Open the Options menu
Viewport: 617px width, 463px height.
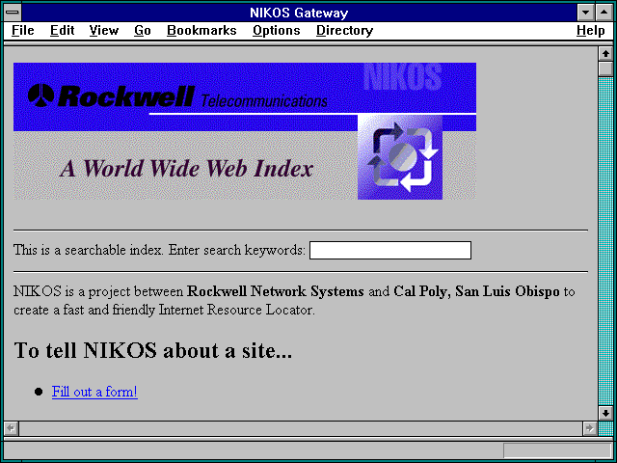pyautogui.click(x=277, y=30)
